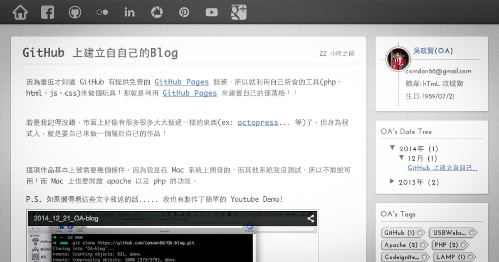Open the octopress link
Viewport: 499px width, 262px height.
click(x=258, y=123)
